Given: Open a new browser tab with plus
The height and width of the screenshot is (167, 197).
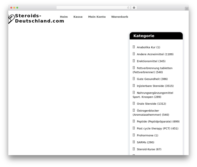Looking at the screenshot, I should point(187,9).
